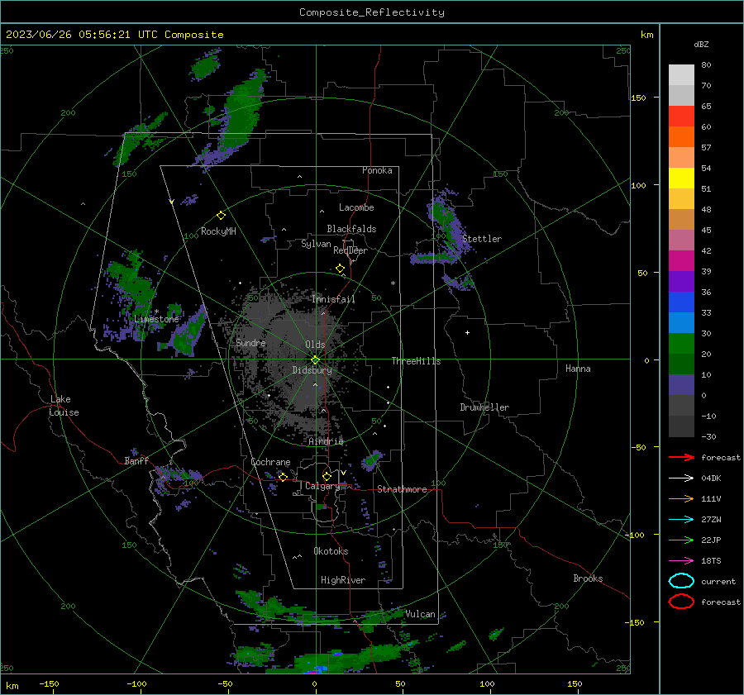Pick the green 22JP arrow icon
The height and width of the screenshot is (695, 744).
click(681, 540)
